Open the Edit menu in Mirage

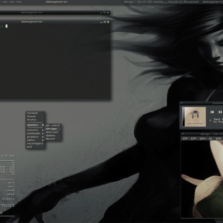(193, 138)
